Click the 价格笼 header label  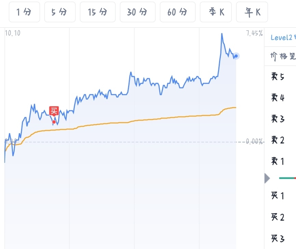[x=283, y=56]
